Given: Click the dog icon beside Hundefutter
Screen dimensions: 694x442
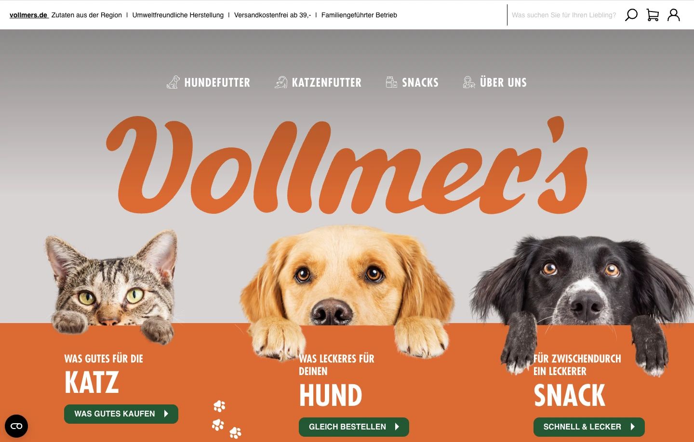Looking at the screenshot, I should (x=173, y=82).
